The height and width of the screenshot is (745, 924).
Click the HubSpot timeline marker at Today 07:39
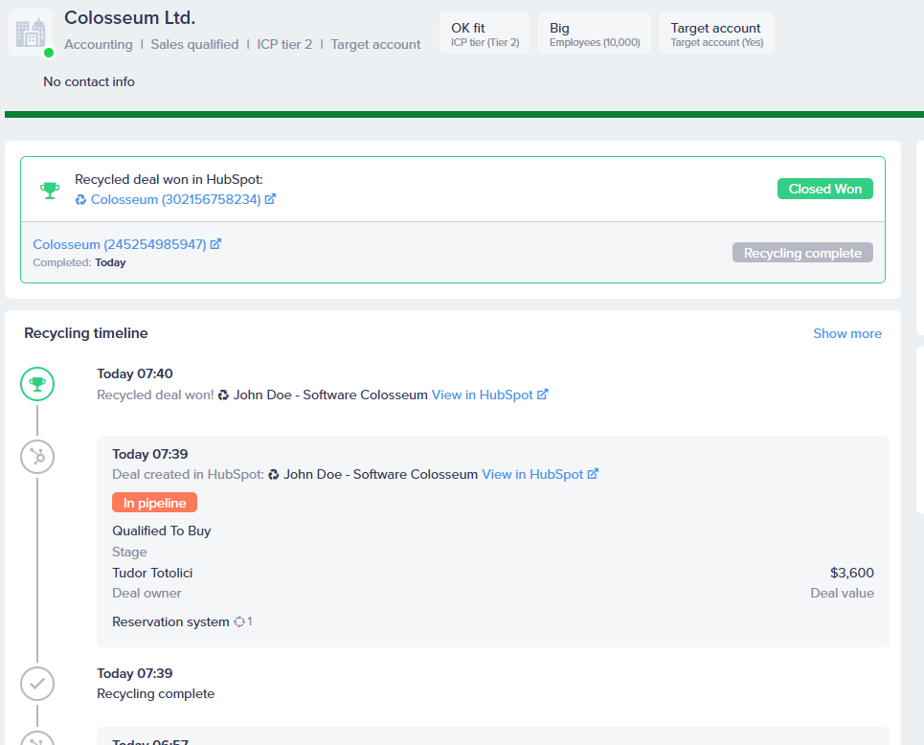[x=37, y=457]
